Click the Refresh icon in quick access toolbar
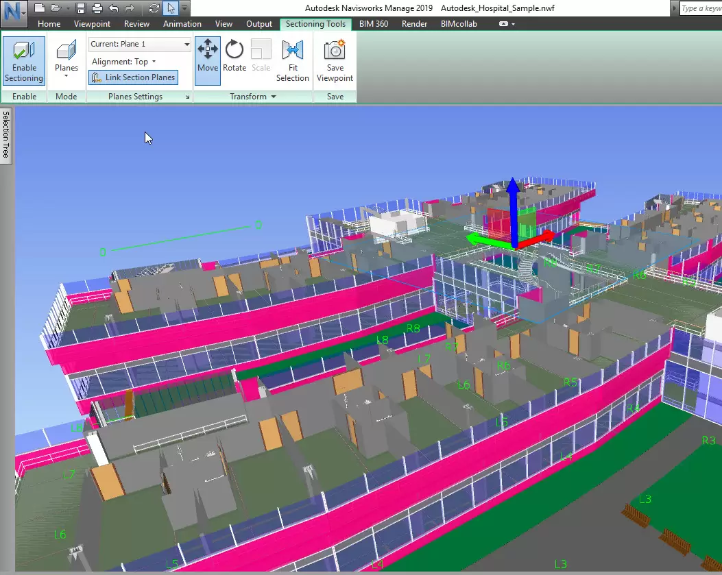Image resolution: width=722 pixels, height=575 pixels. [x=154, y=8]
